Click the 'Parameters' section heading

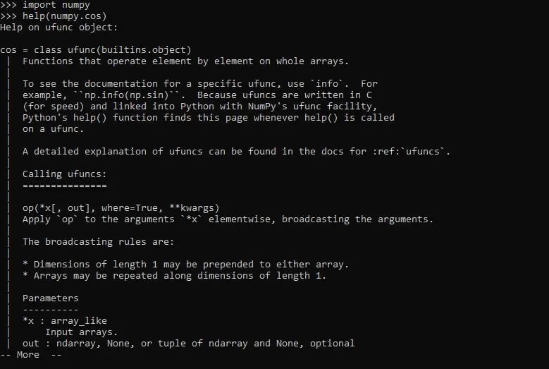pyautogui.click(x=51, y=298)
